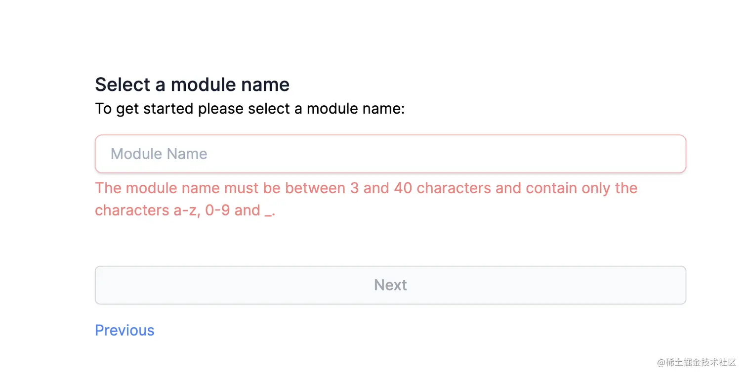Click the "Module Name" placeholder text
The width and height of the screenshot is (747, 378).
tap(159, 154)
